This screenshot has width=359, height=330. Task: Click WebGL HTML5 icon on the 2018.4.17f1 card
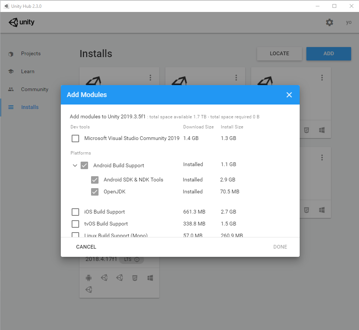coord(135,278)
